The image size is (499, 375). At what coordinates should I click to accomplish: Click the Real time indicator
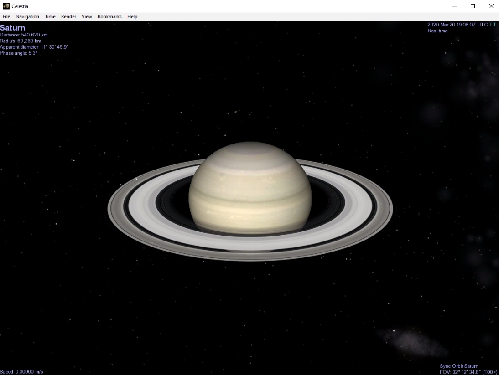pyautogui.click(x=437, y=31)
